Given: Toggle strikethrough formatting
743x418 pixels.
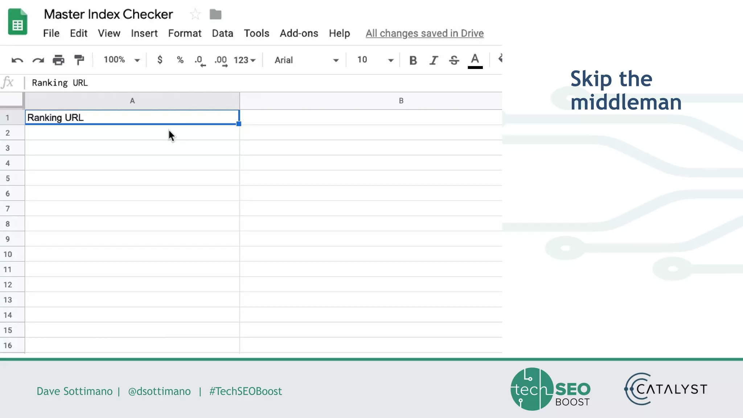Looking at the screenshot, I should tap(454, 60).
